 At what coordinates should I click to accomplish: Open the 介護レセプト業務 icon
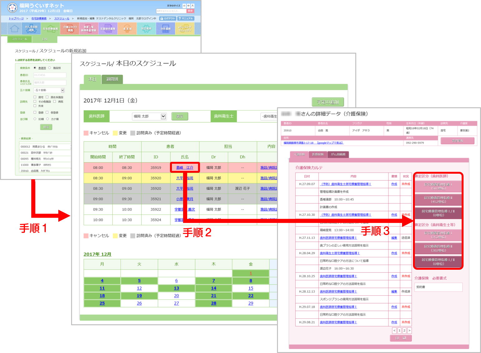[x=70, y=29]
